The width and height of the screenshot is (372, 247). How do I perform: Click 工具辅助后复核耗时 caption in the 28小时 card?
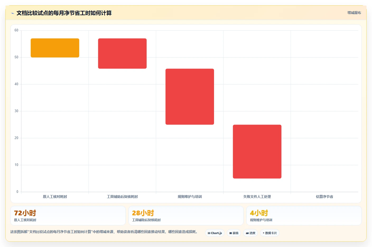(x=146, y=220)
